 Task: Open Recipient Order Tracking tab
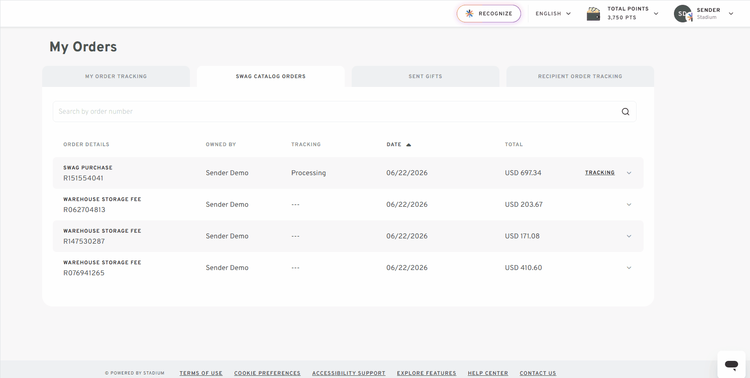[580, 76]
